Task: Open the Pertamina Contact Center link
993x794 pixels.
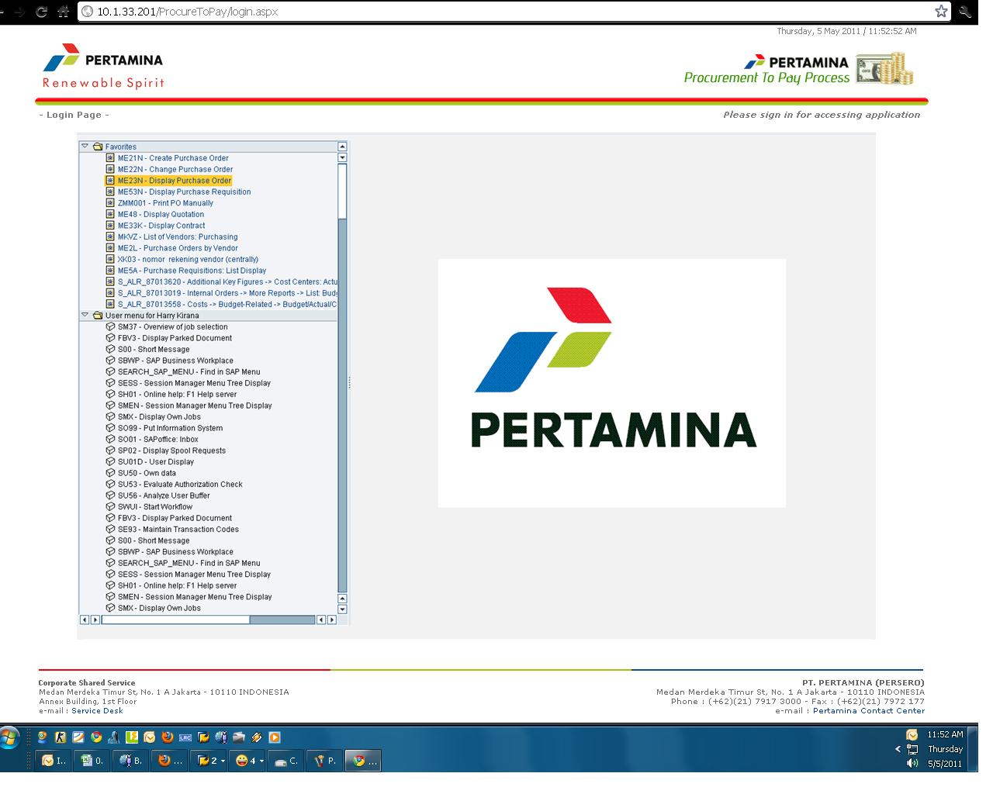Action: point(867,710)
